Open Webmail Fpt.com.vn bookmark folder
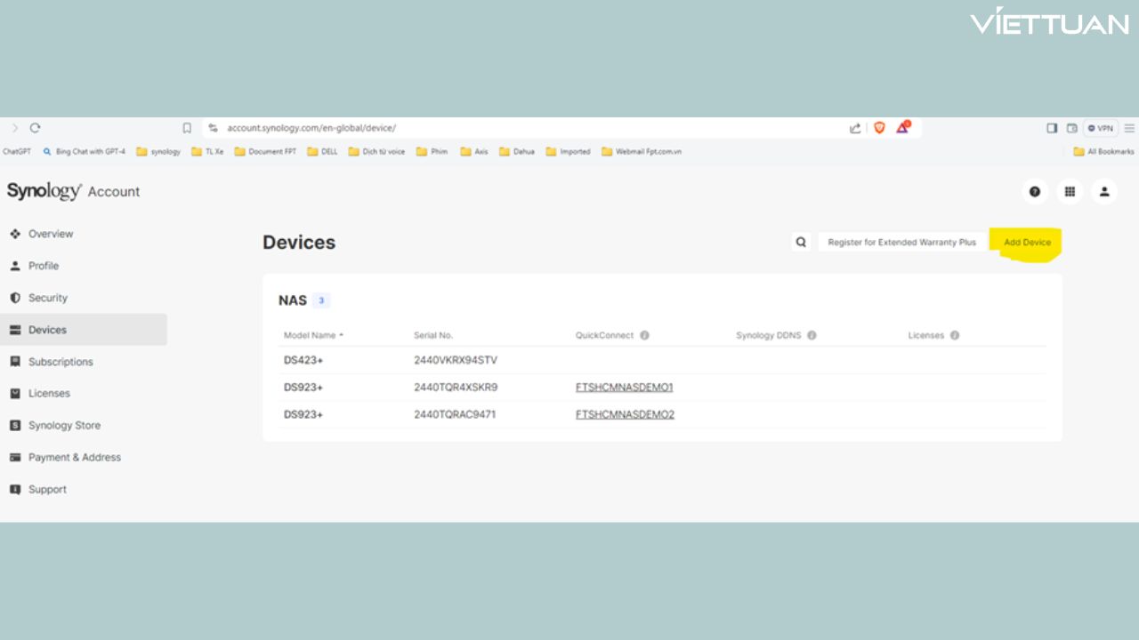The width and height of the screenshot is (1139, 640). point(642,152)
